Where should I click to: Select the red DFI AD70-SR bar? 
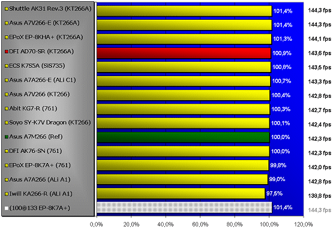184,53
